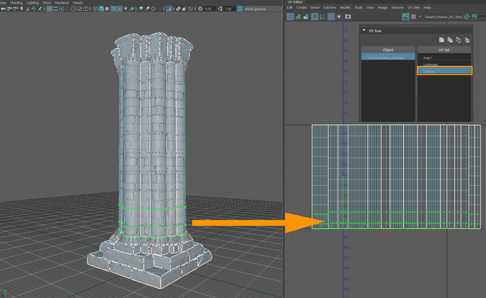Open the Cut/Sew menu

pos(329,8)
